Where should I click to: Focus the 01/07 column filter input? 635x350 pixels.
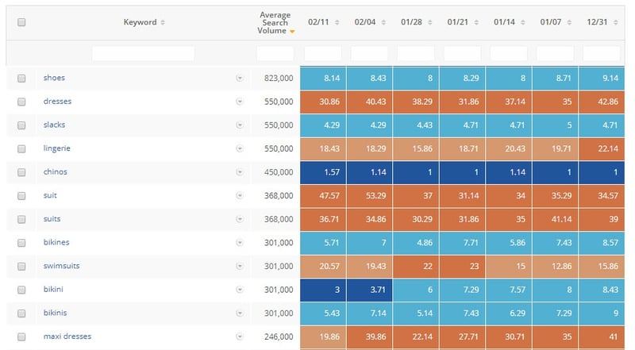(x=555, y=53)
